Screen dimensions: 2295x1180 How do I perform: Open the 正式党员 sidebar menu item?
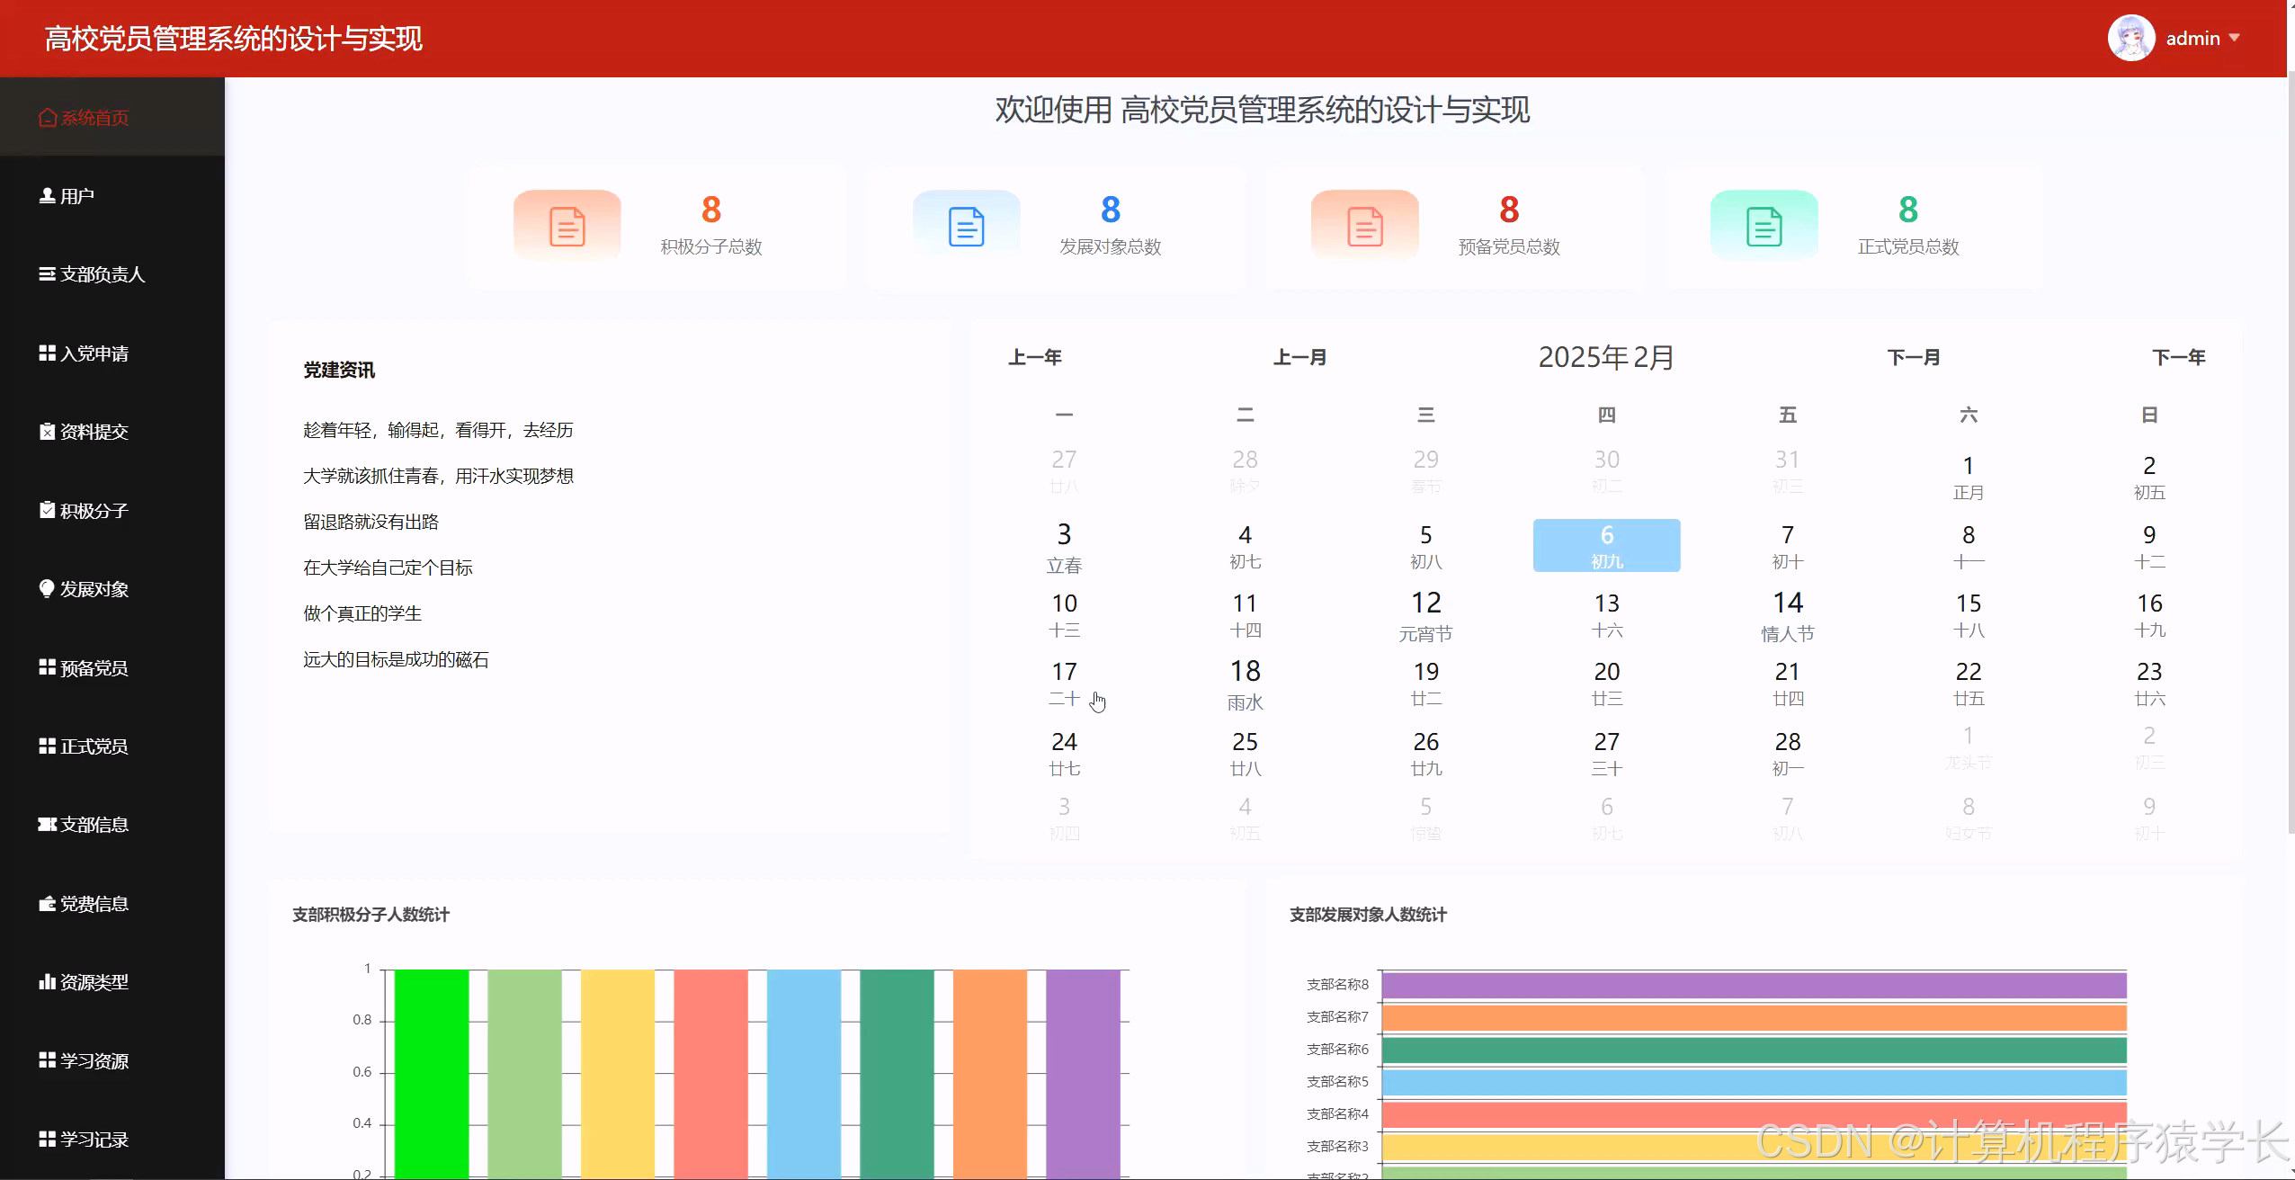point(94,746)
